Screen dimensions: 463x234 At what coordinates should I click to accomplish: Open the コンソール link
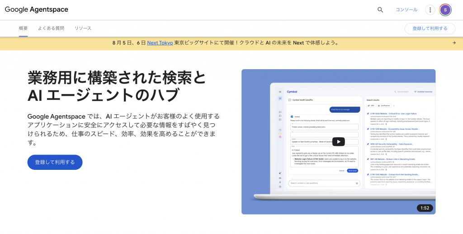pos(406,10)
